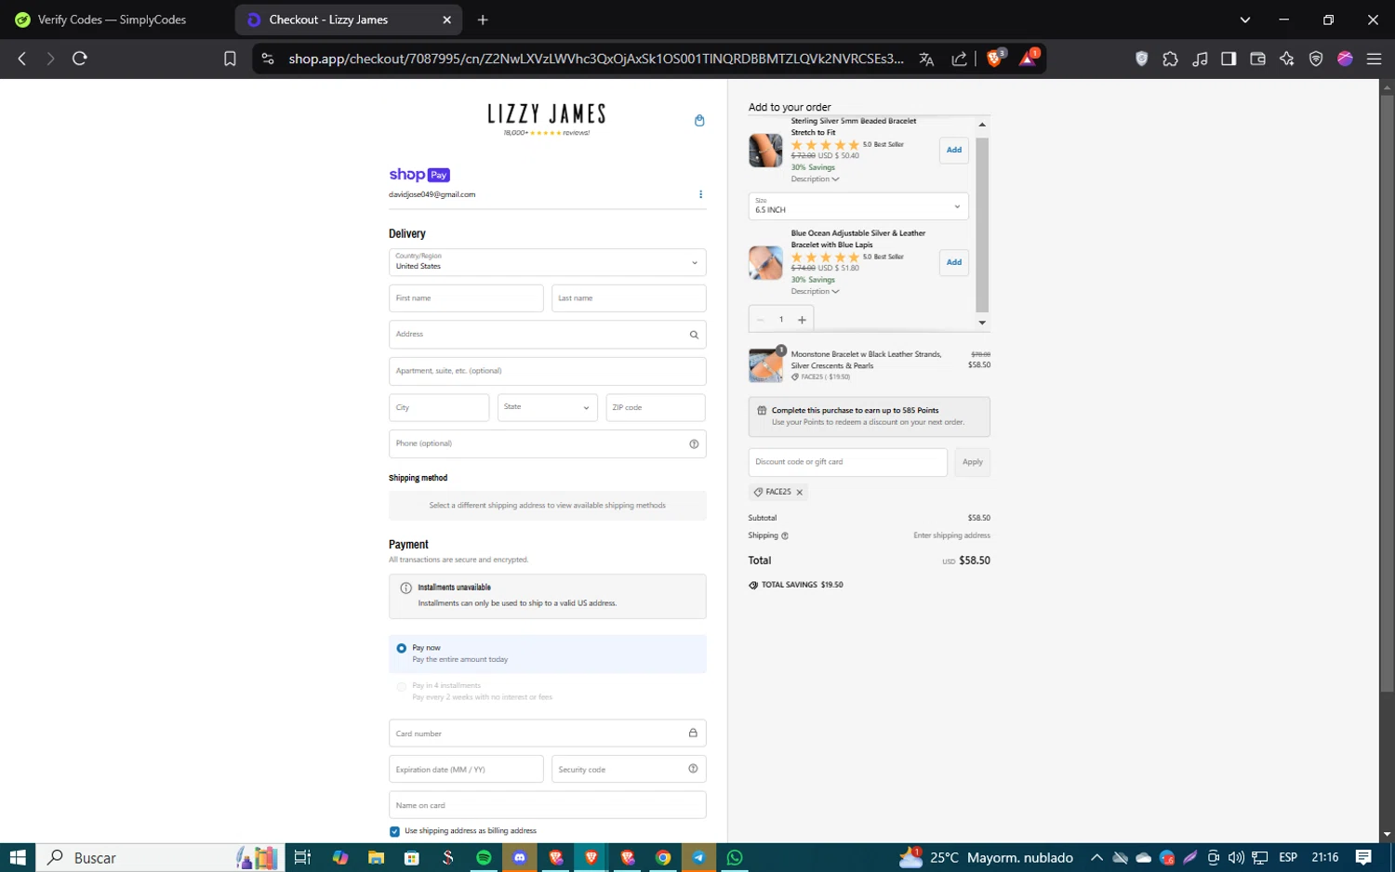The height and width of the screenshot is (872, 1395).
Task: Open the Brave Wallet icon
Action: [1257, 59]
